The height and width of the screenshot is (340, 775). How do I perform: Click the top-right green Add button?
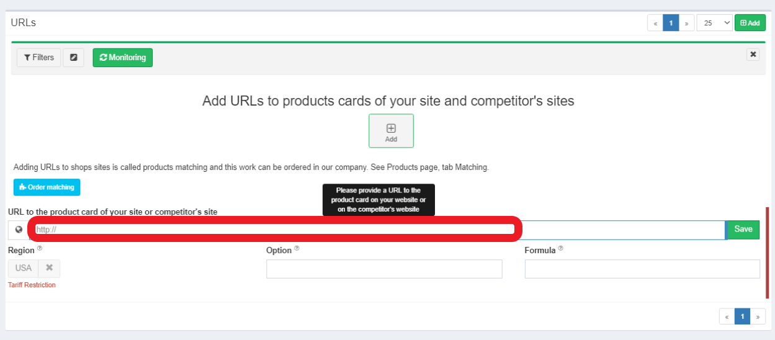751,23
